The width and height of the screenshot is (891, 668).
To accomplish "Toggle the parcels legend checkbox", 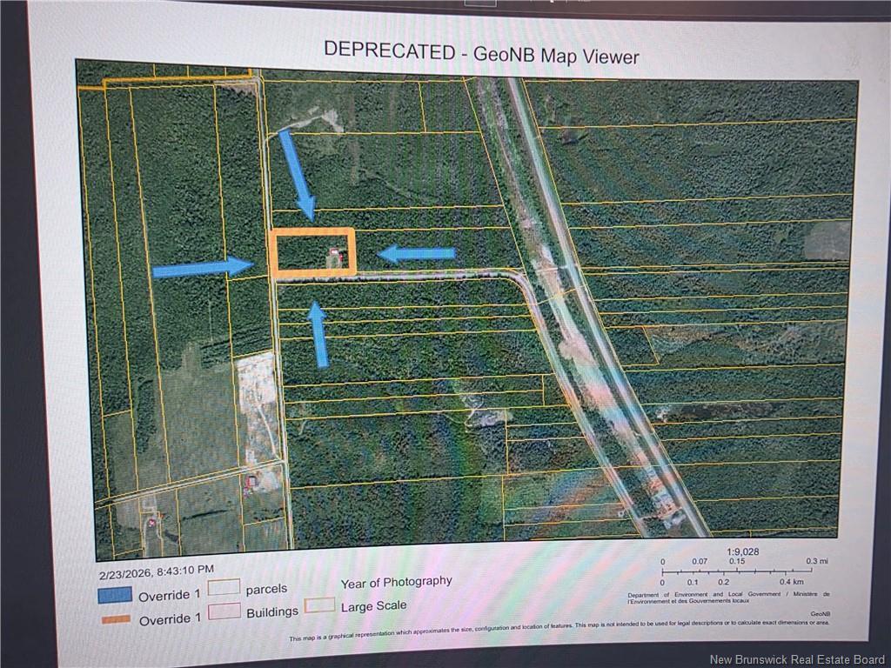I will pos(224,588).
